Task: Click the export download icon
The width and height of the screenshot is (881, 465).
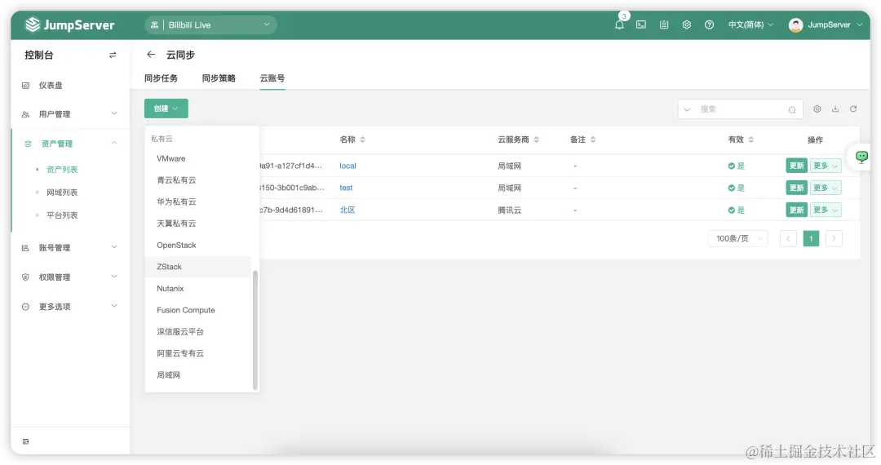Action: [835, 109]
